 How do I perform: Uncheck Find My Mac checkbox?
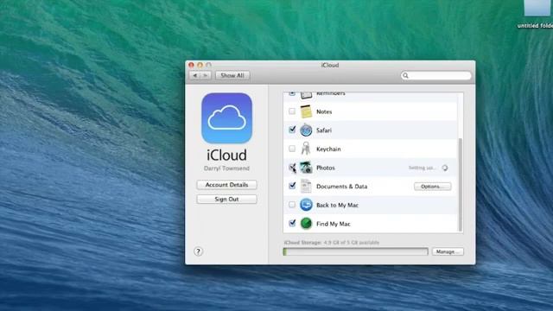pyautogui.click(x=292, y=223)
